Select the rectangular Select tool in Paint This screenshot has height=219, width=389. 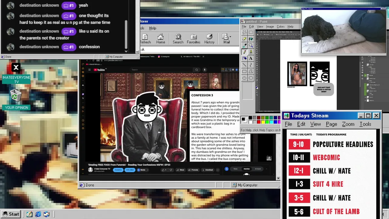point(251,32)
